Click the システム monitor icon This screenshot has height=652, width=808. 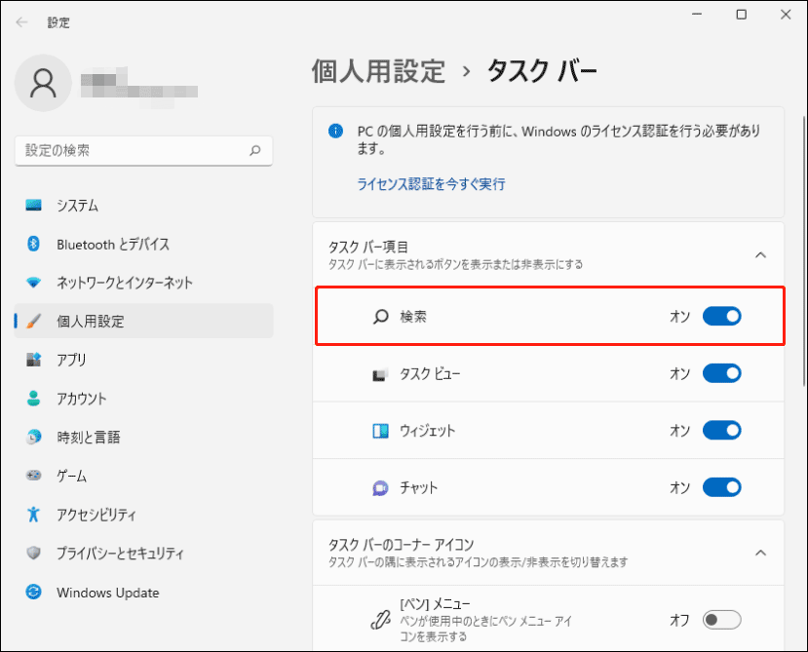click(33, 205)
